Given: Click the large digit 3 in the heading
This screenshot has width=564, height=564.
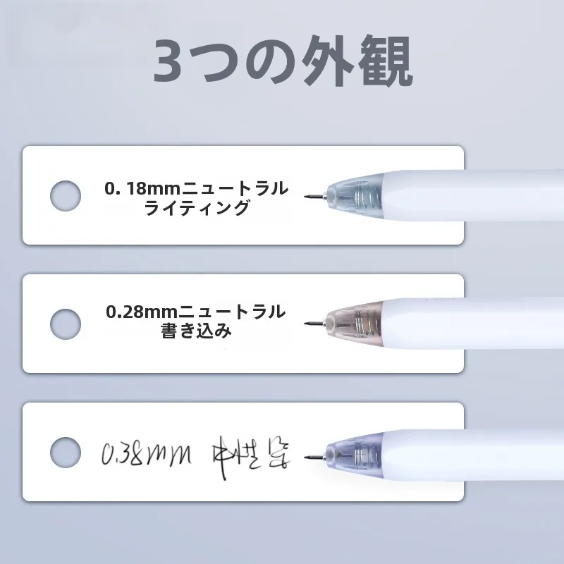Looking at the screenshot, I should click(x=168, y=60).
